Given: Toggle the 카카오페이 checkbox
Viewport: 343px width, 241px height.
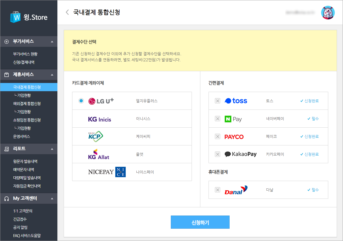Looking at the screenshot, I should tap(218, 154).
